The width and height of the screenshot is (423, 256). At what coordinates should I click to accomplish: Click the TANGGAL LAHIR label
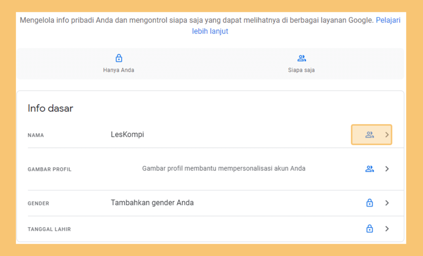click(x=49, y=229)
